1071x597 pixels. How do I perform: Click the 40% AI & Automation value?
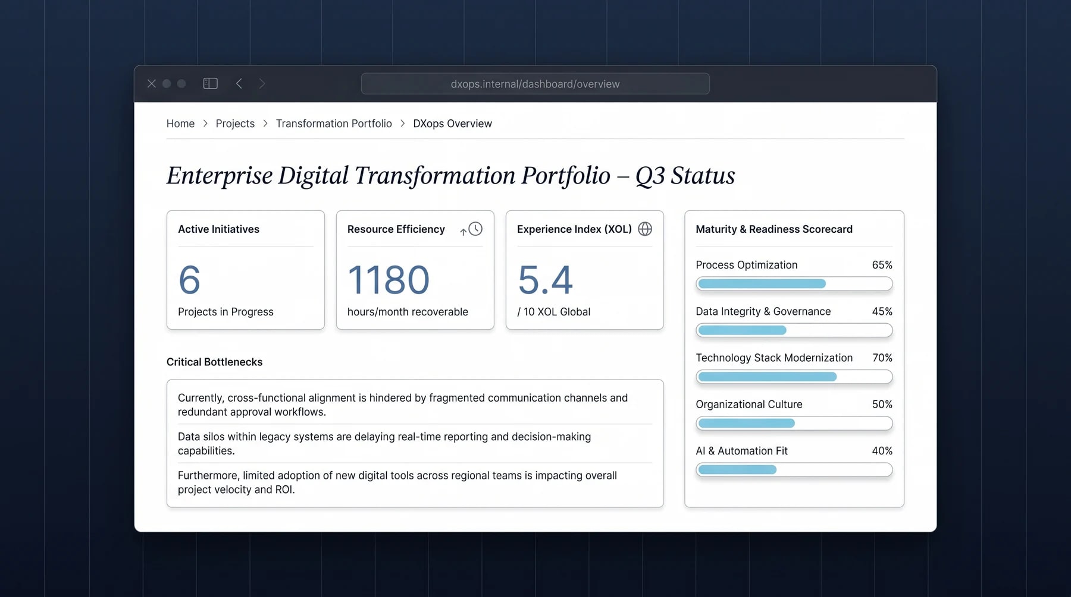pyautogui.click(x=882, y=451)
